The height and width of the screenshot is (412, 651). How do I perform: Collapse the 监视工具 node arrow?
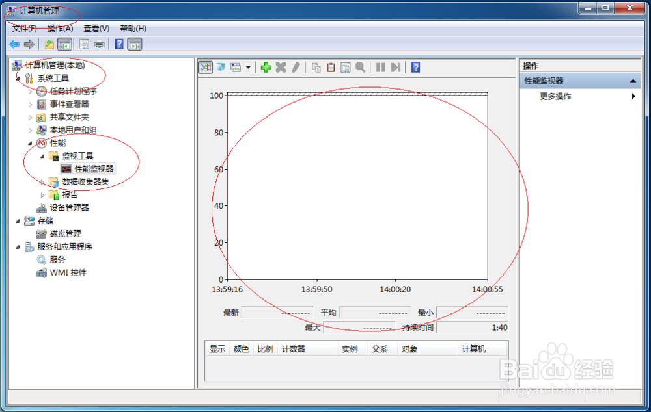point(42,156)
